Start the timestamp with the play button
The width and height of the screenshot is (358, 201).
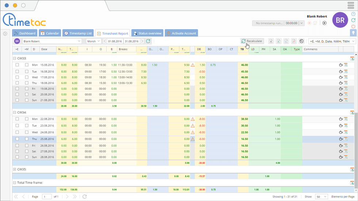point(324,23)
